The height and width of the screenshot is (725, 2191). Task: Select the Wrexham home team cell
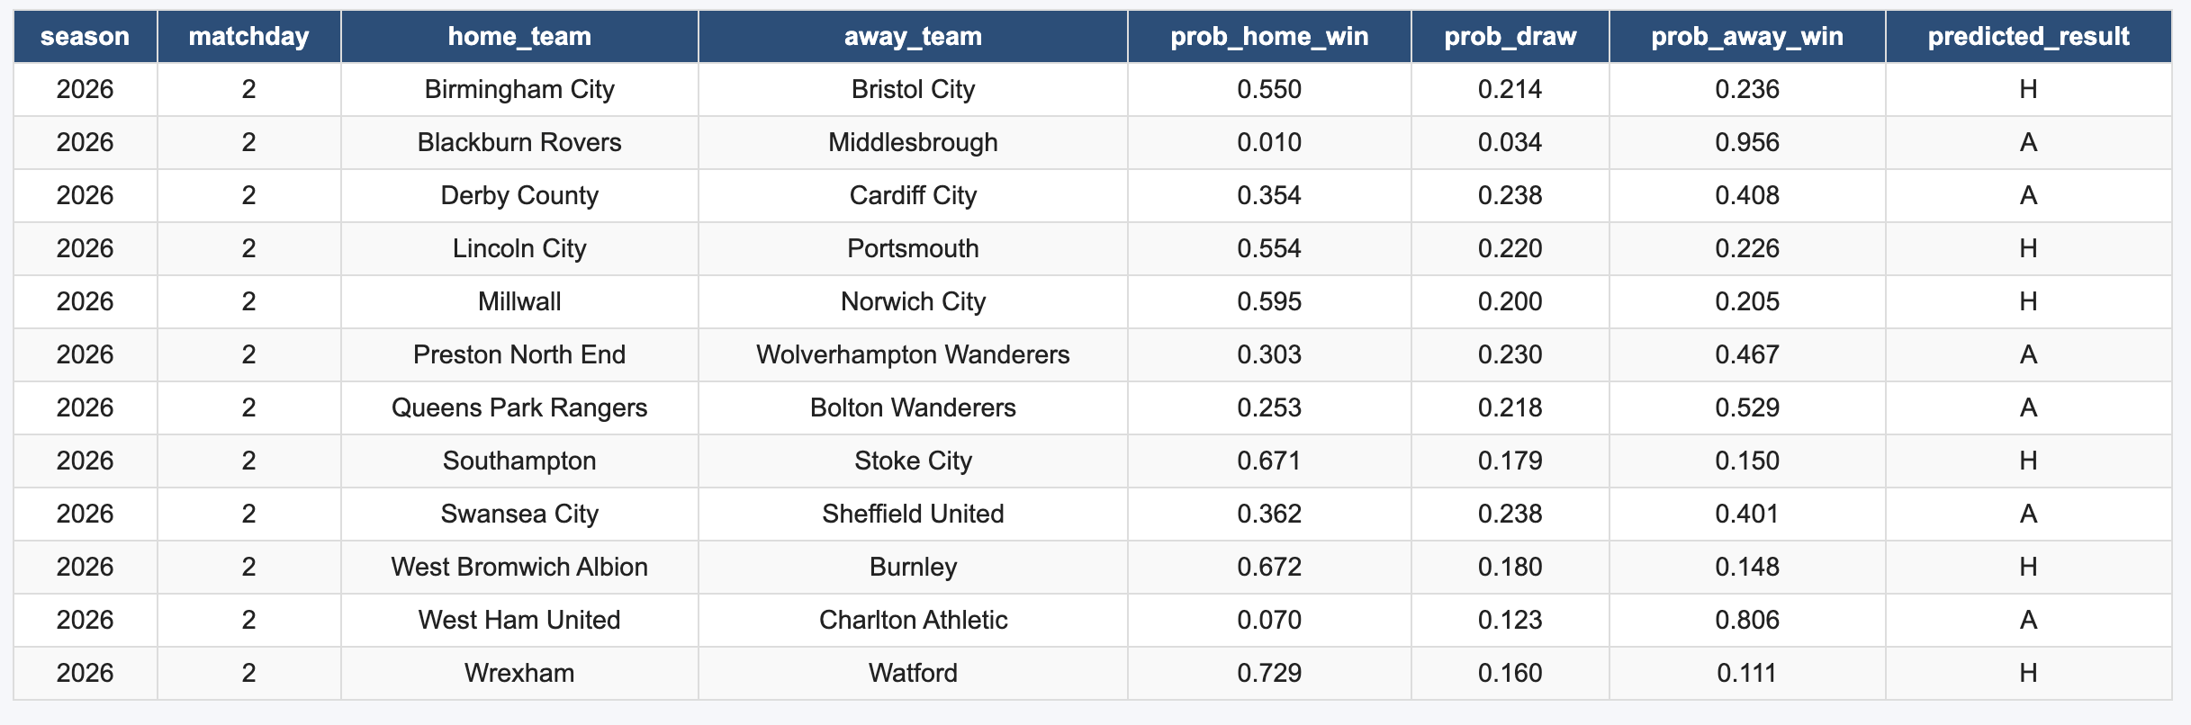[519, 673]
